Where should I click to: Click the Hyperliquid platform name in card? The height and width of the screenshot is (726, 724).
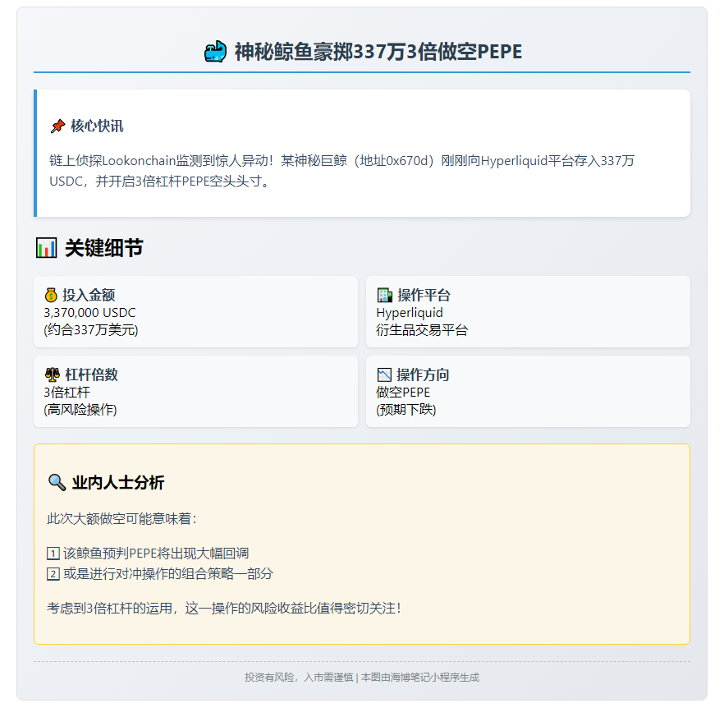pyautogui.click(x=410, y=313)
